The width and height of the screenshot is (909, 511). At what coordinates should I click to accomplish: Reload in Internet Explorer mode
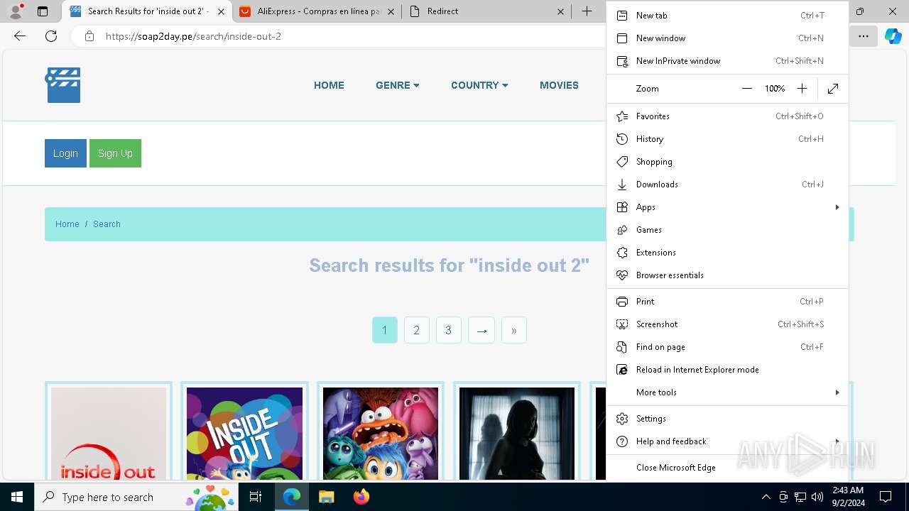coord(727,370)
